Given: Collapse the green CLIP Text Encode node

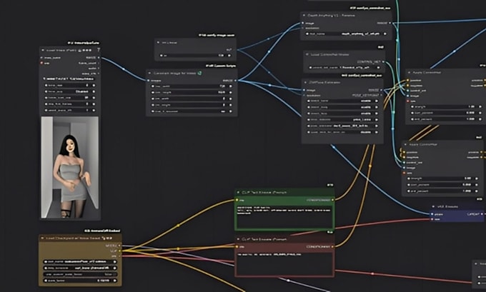Looking at the screenshot, I should point(239,193).
